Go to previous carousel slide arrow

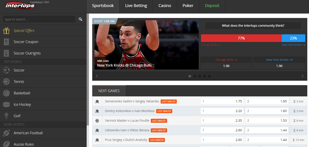click(x=97, y=76)
